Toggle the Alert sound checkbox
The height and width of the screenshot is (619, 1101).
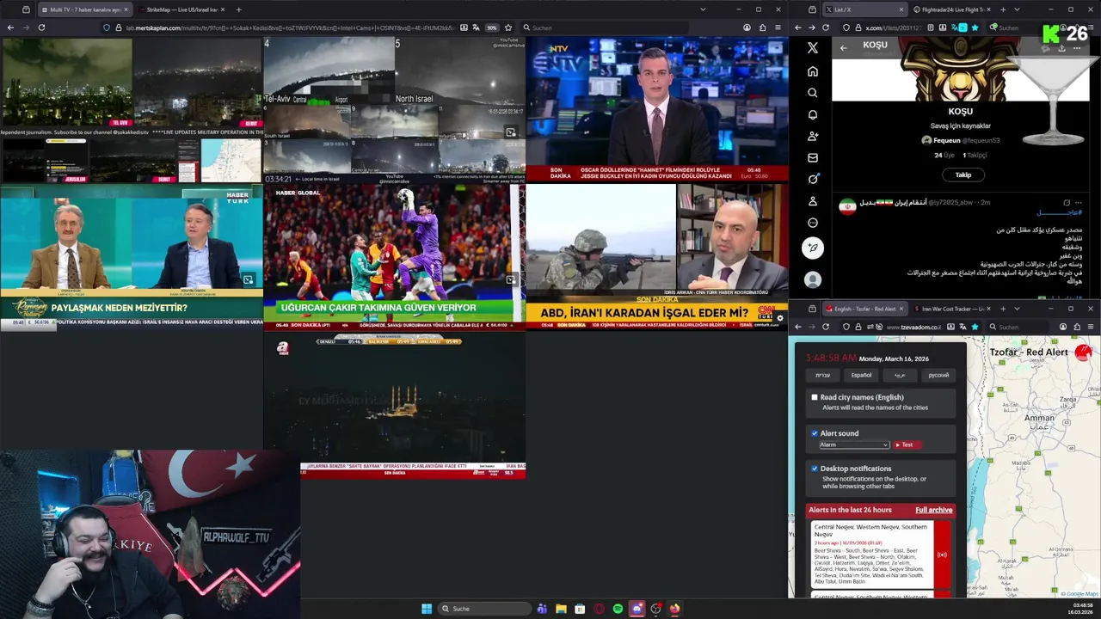[815, 433]
